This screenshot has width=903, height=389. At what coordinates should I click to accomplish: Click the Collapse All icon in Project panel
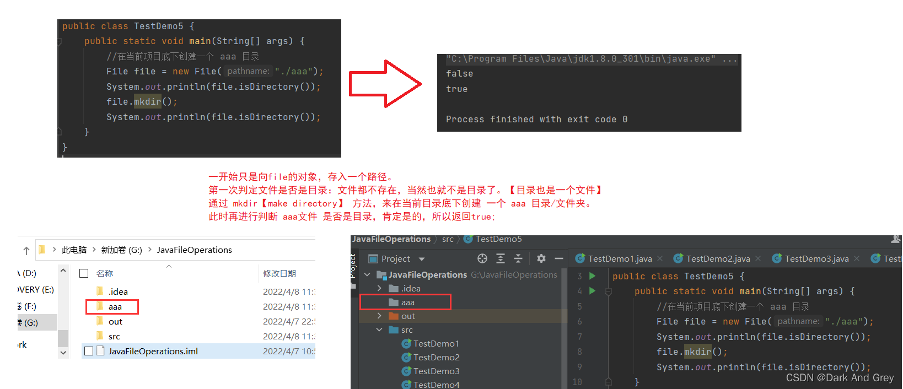tap(518, 258)
